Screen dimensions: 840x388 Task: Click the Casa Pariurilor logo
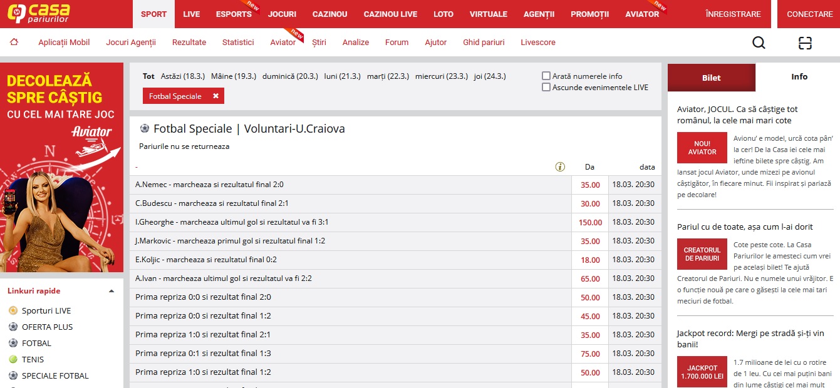pos(38,14)
